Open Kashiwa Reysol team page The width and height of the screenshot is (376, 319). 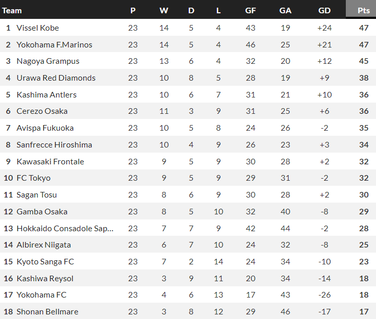pyautogui.click(x=45, y=279)
